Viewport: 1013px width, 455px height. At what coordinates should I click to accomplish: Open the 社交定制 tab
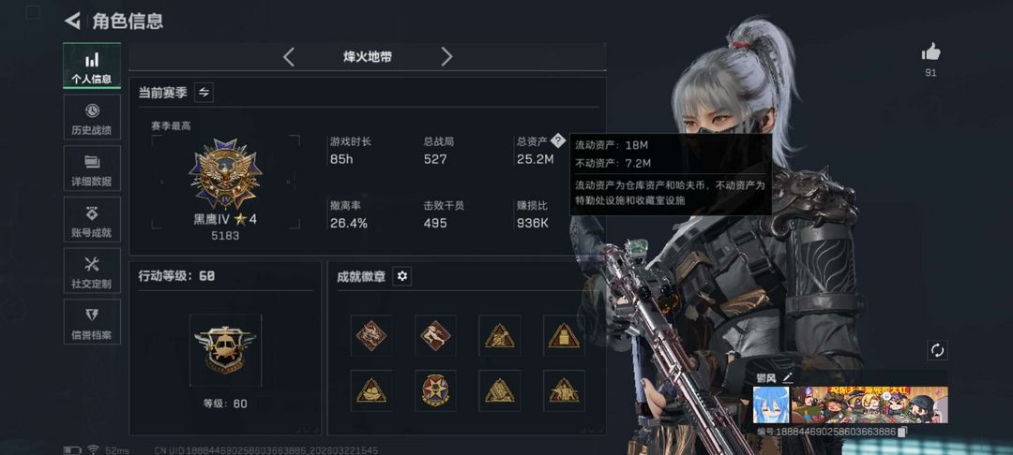pyautogui.click(x=92, y=271)
